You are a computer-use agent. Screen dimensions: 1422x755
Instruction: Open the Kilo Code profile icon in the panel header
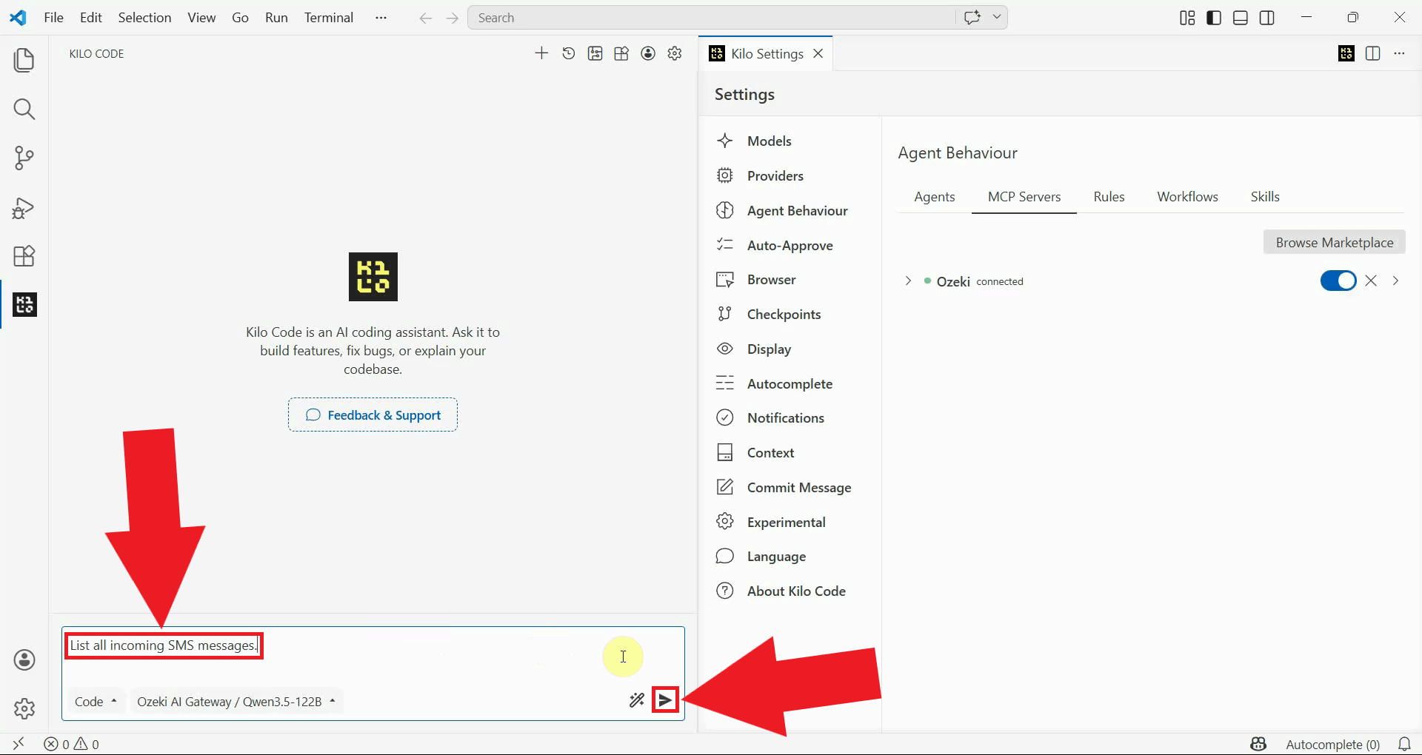click(648, 53)
